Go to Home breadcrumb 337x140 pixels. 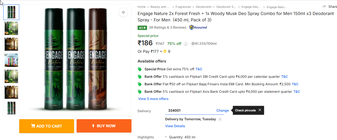[141, 7]
